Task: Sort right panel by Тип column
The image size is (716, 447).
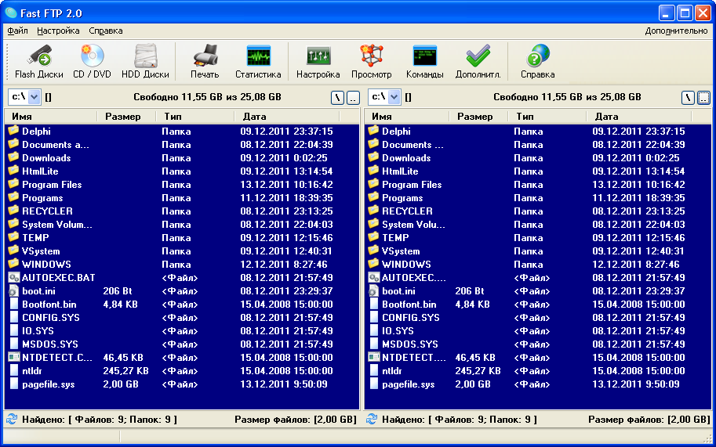Action: pos(547,116)
